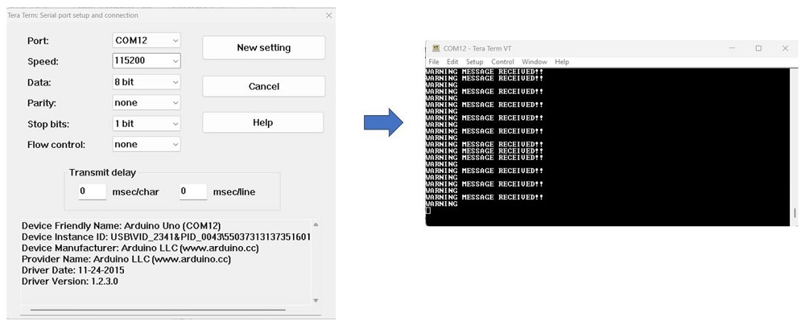The width and height of the screenshot is (805, 325).
Task: Open the Speed dropdown showing 115200
Action: [x=147, y=60]
